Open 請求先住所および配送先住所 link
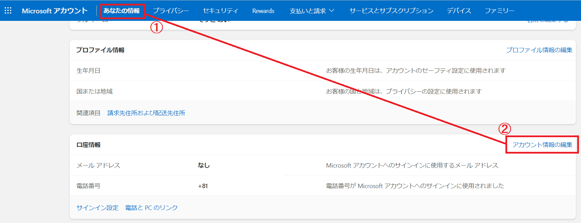Screen dimensions: 581x223 click(146, 113)
